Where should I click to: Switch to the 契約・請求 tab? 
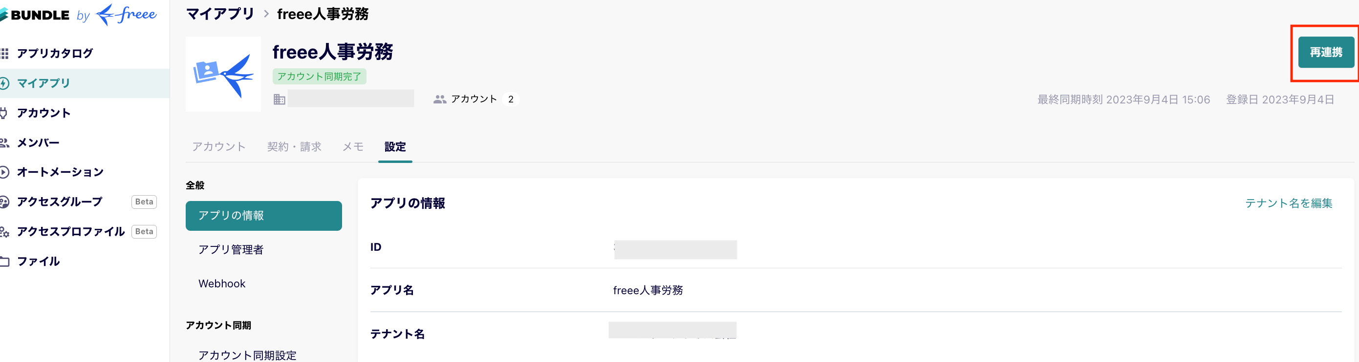[294, 147]
